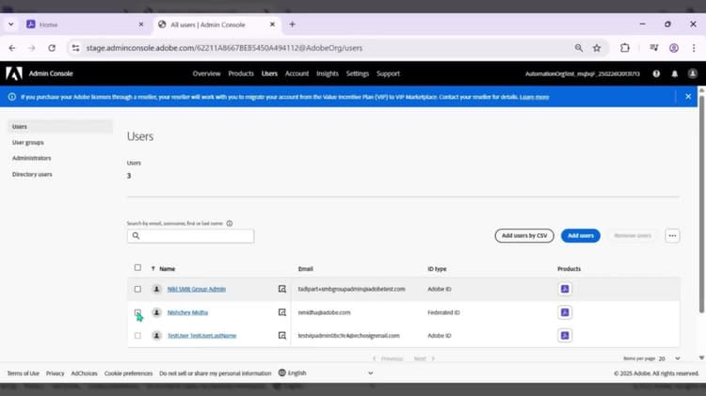Screen dimensions: 706x396
Task: Open the user profile avatar in Admin Console header
Action: click(693, 73)
